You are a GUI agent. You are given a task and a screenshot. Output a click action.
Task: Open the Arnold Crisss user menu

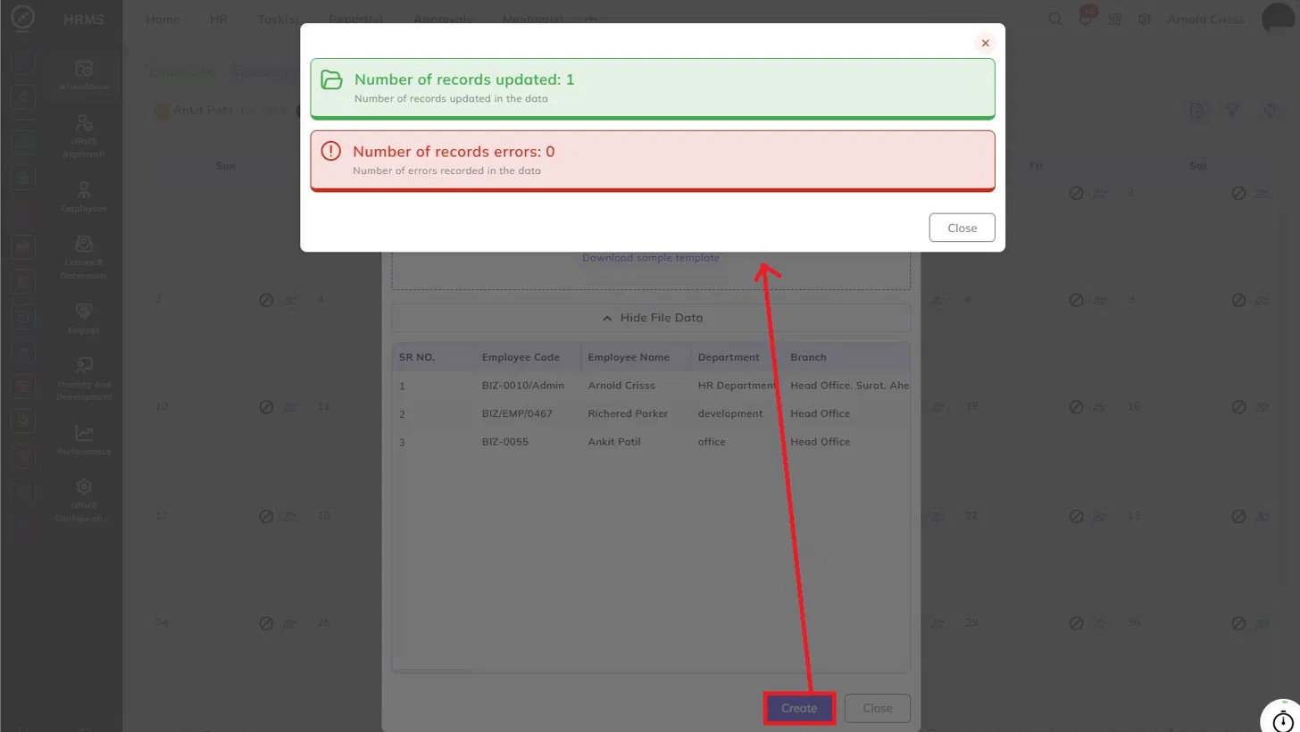(x=1205, y=19)
